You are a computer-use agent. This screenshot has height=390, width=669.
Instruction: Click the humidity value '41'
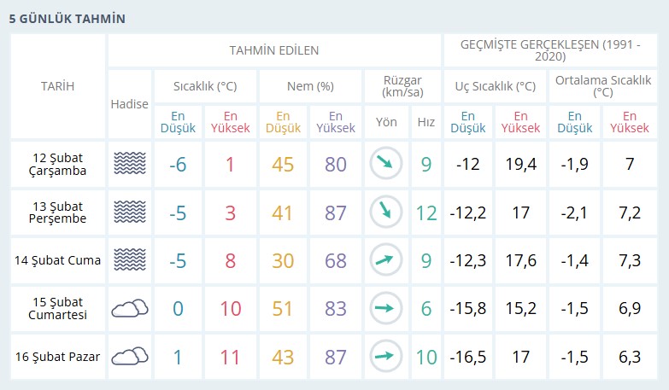click(283, 213)
